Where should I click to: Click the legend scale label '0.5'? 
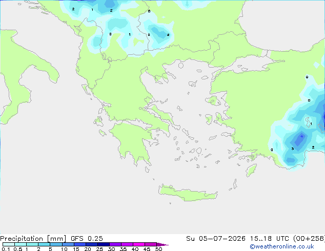coord(17,249)
